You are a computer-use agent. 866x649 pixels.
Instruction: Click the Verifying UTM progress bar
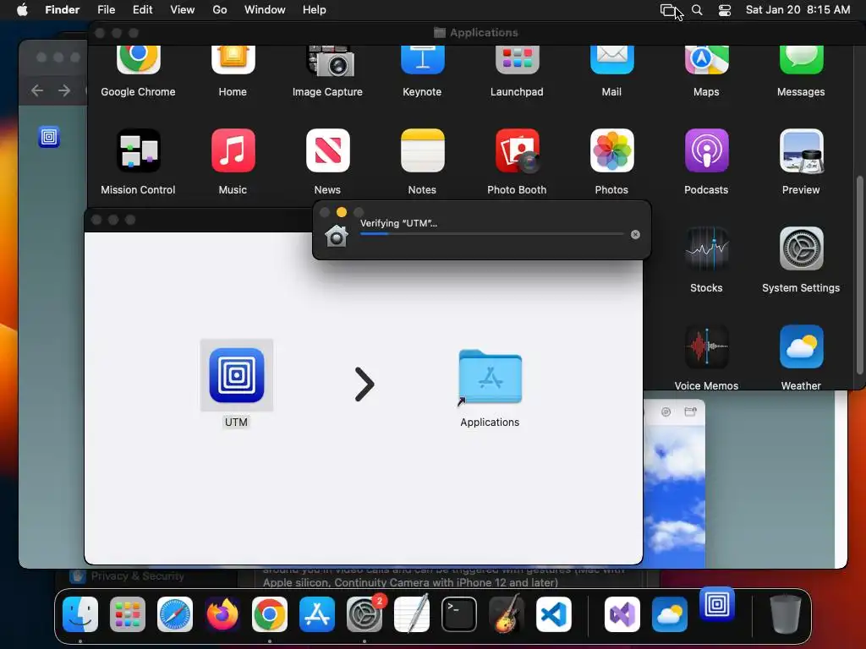pyautogui.click(x=491, y=234)
